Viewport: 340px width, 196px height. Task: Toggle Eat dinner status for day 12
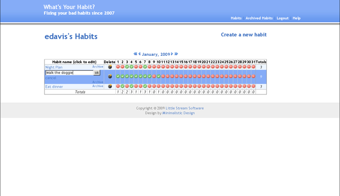[x=168, y=86]
